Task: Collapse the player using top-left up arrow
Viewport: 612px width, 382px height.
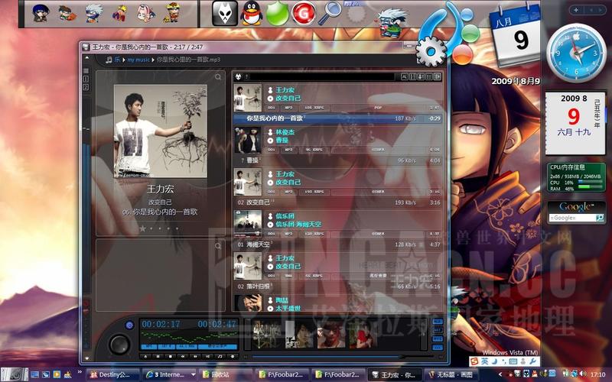Action: click(86, 58)
